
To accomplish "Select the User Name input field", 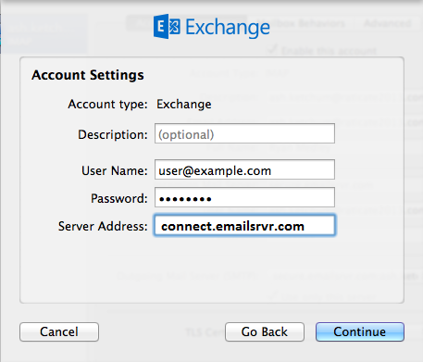I will point(244,169).
